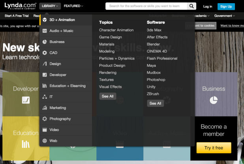Open Textures topic
Screen dimensions: 244x164
click(107, 79)
